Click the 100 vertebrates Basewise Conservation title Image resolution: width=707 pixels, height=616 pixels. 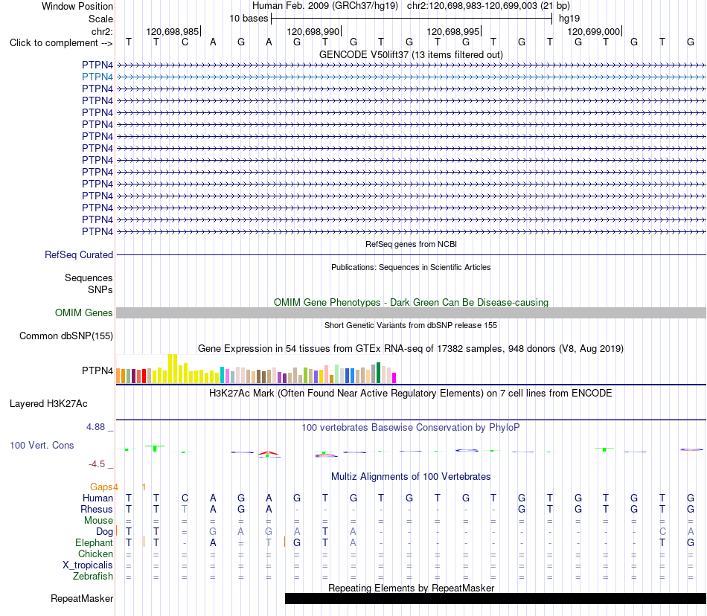(411, 427)
